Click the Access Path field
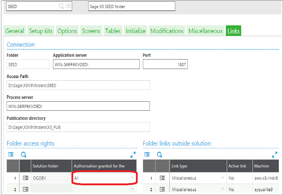 [78, 85]
